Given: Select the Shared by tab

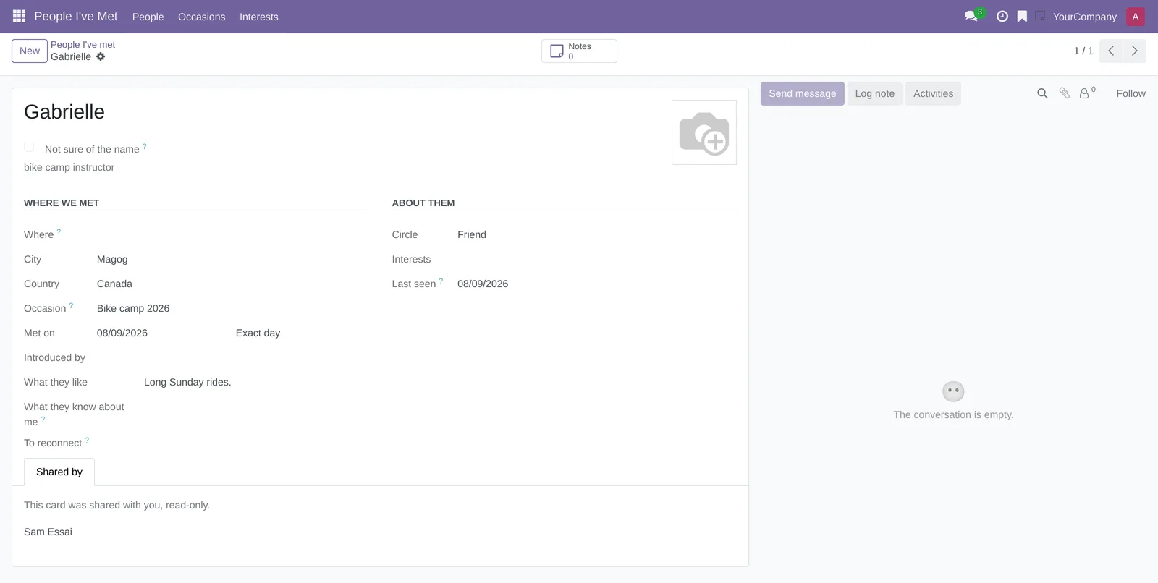Looking at the screenshot, I should (59, 472).
